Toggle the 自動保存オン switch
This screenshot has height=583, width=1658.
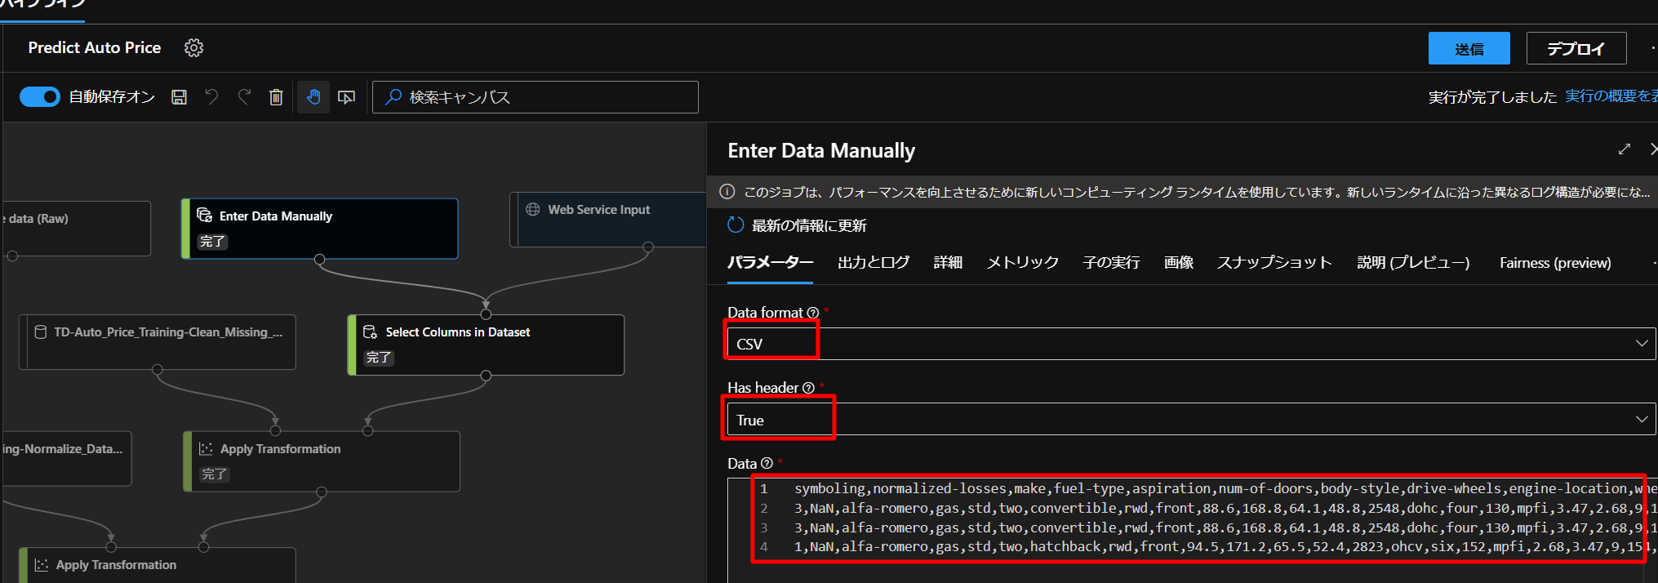40,97
